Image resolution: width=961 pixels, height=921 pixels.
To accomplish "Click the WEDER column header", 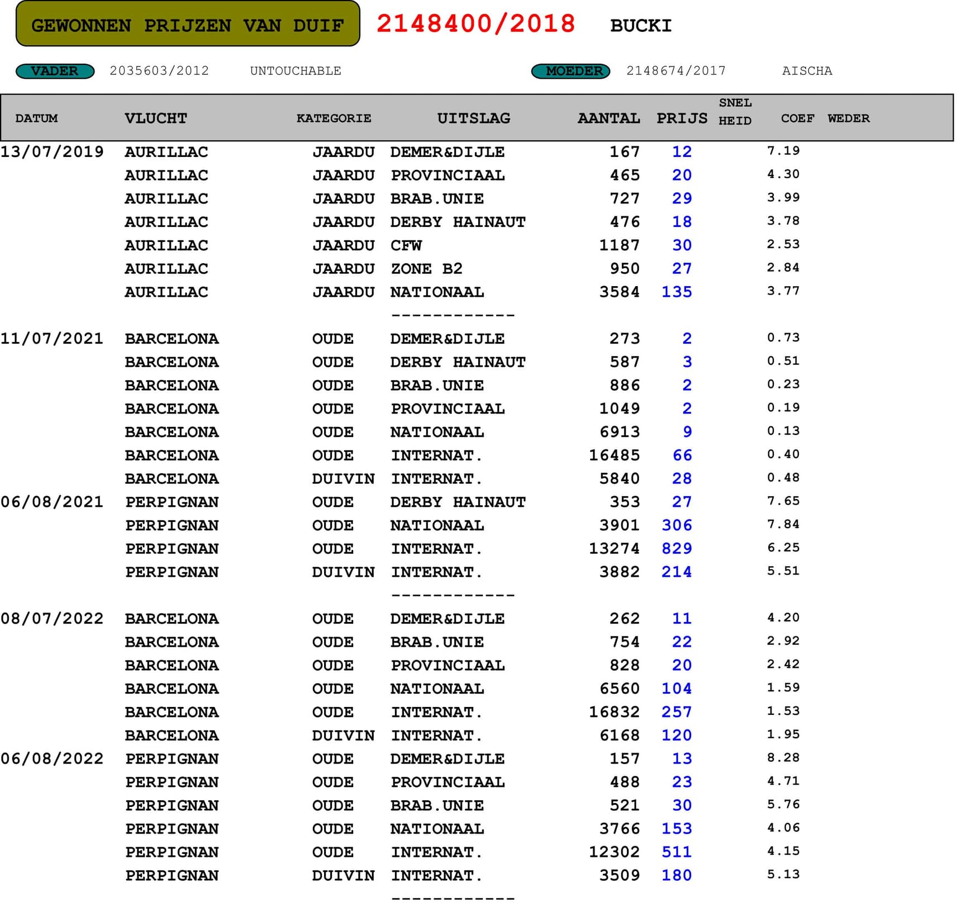I will tap(848, 118).
